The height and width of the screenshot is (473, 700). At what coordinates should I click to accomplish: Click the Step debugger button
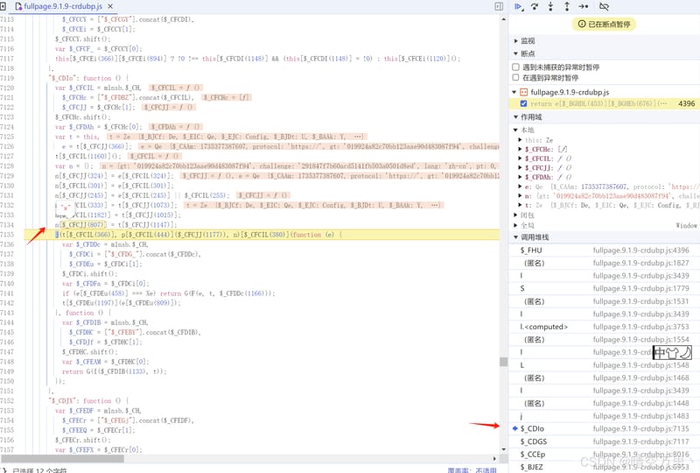click(x=583, y=7)
